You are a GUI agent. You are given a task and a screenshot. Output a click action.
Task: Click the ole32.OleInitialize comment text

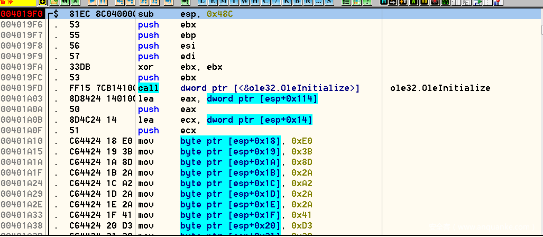click(440, 88)
